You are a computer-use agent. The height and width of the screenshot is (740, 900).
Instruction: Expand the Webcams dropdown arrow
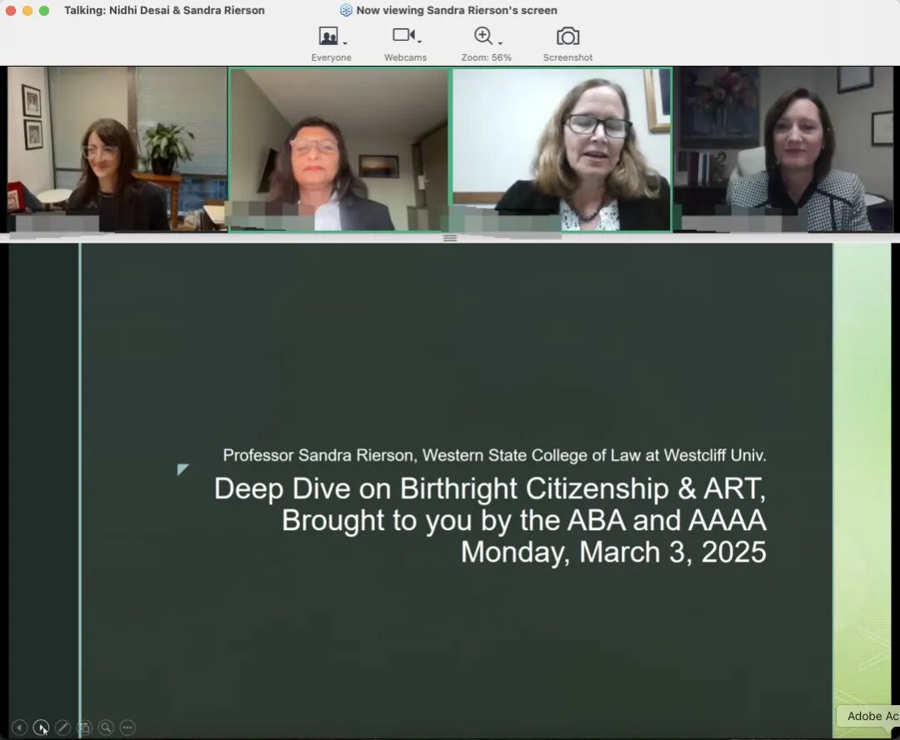[420, 42]
